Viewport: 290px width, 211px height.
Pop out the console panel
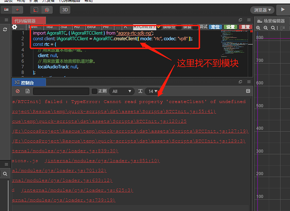(x=240, y=82)
